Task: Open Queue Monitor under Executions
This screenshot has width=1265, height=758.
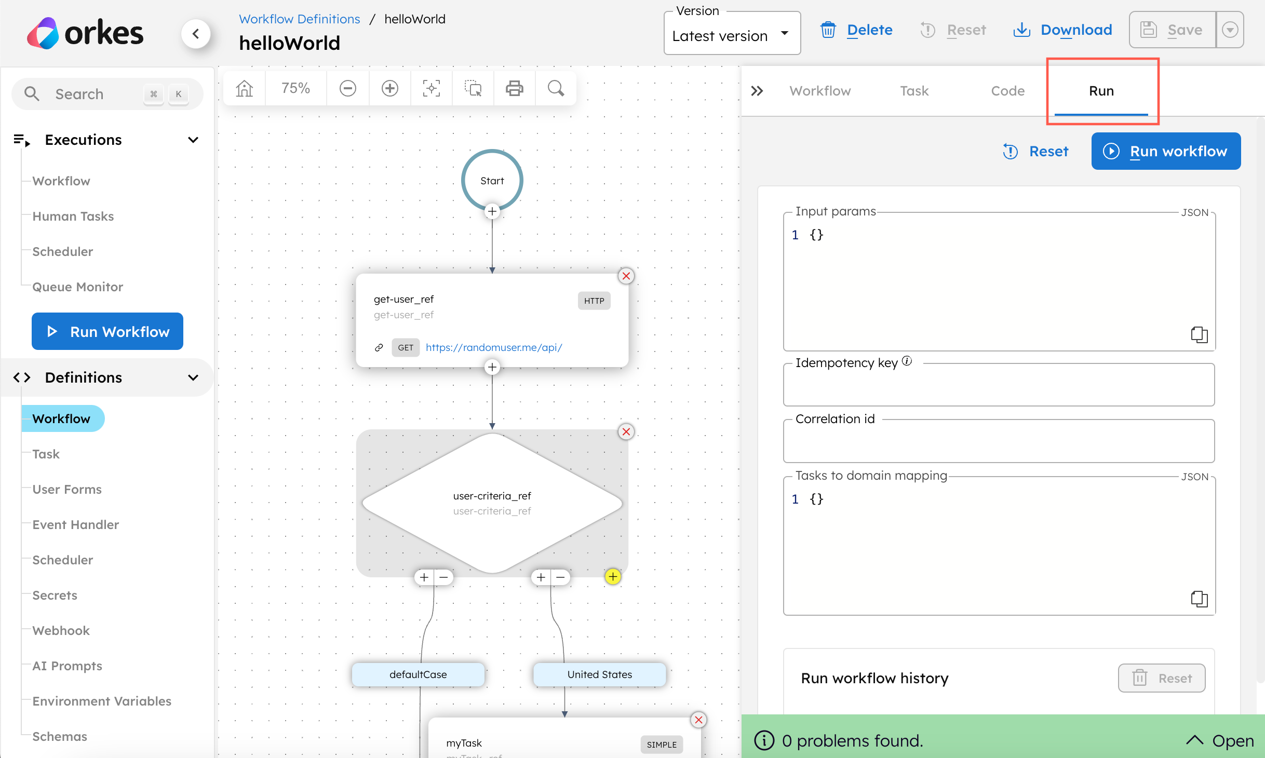Action: point(77,287)
